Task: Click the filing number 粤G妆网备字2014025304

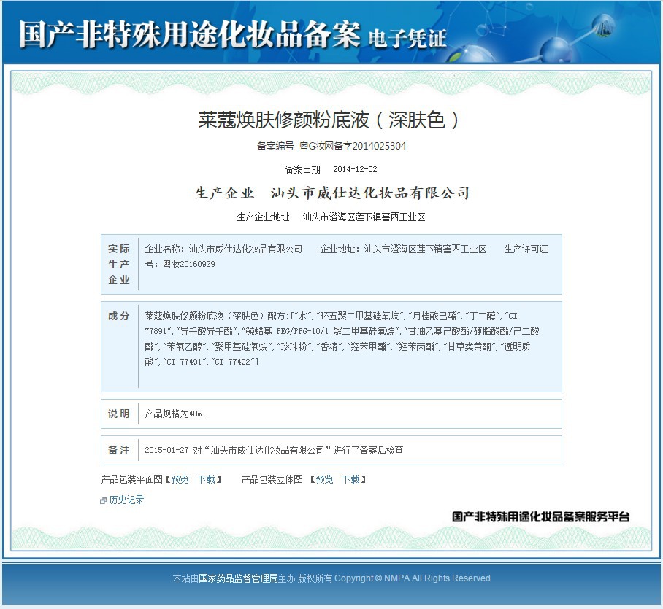Action: (x=353, y=146)
